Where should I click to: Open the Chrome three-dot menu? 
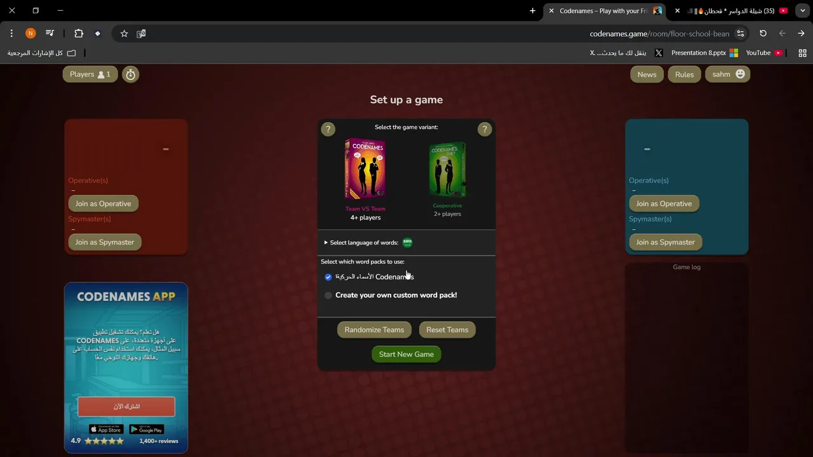(11, 34)
